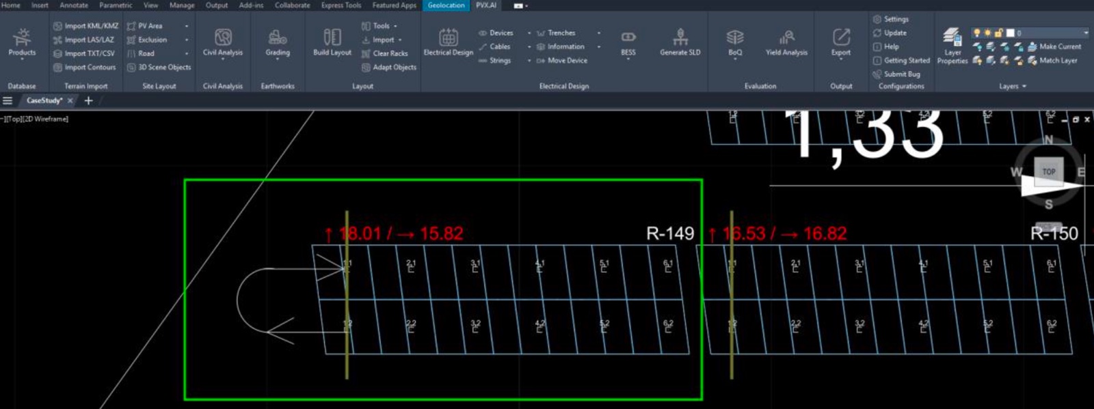Open the layout Tools dropdown

click(379, 26)
